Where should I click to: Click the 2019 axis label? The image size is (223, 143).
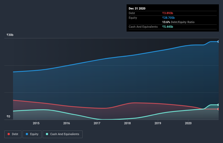click(x=158, y=123)
